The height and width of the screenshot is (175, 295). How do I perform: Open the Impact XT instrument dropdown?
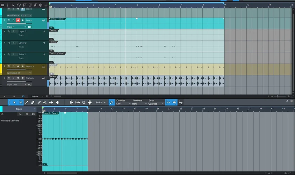pyautogui.click(x=17, y=73)
